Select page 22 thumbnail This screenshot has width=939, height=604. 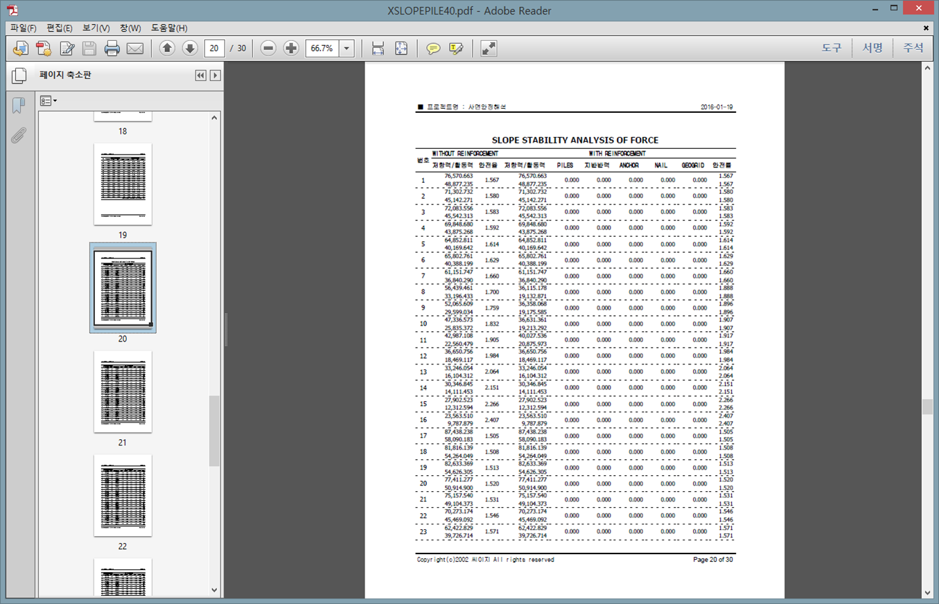pos(123,496)
